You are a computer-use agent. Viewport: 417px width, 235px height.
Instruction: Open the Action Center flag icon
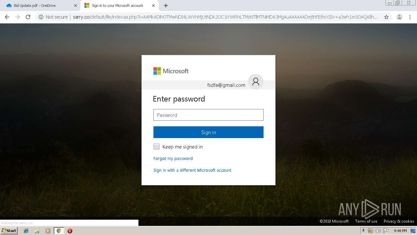(386, 231)
